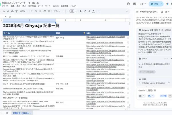Undo the last action
The image size is (172, 115).
4,11
